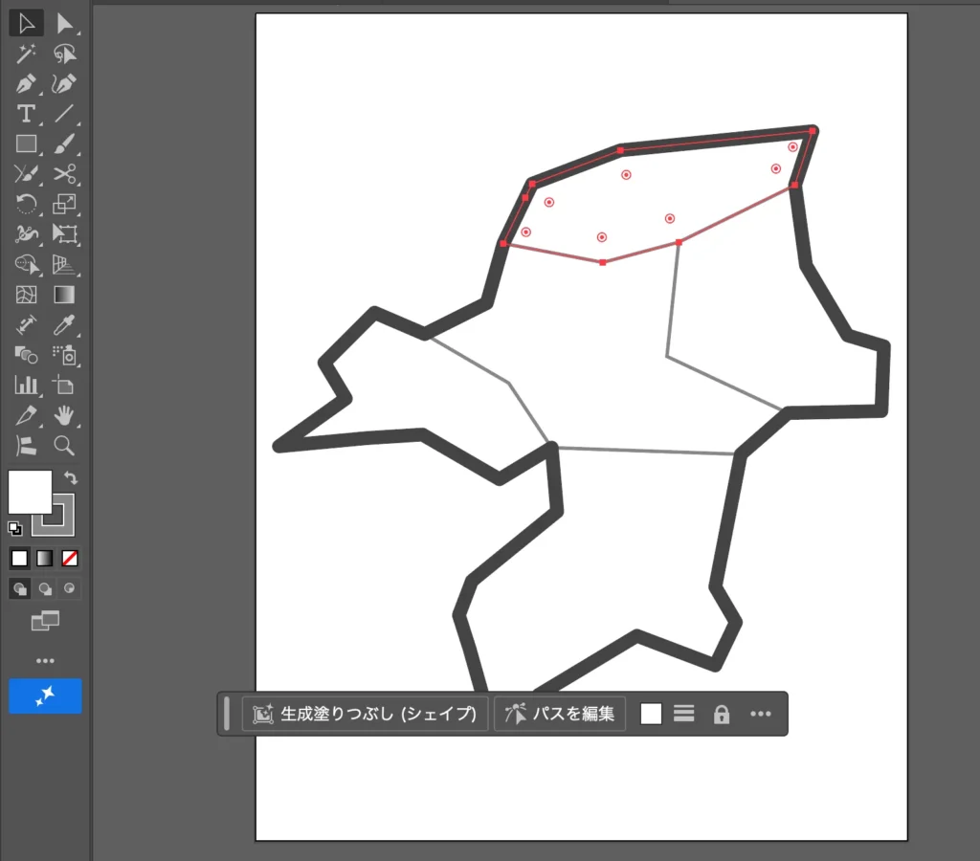Swap fill and stroke colors arrow

click(x=71, y=477)
